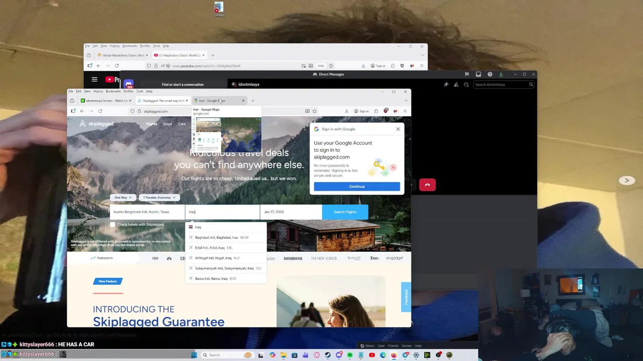Open File Explorer from the taskbar
Screen dimensions: 643x361
tap(283, 355)
